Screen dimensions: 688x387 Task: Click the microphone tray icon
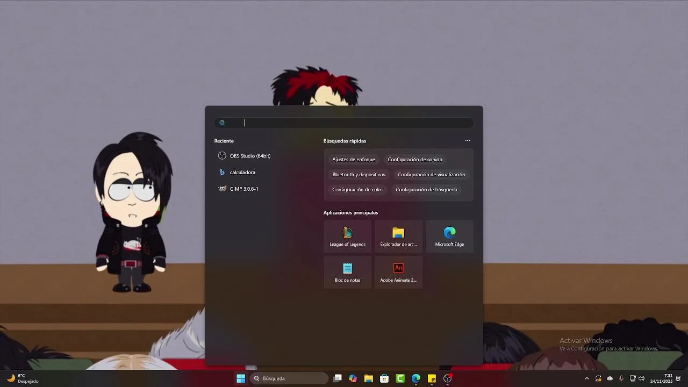click(621, 378)
